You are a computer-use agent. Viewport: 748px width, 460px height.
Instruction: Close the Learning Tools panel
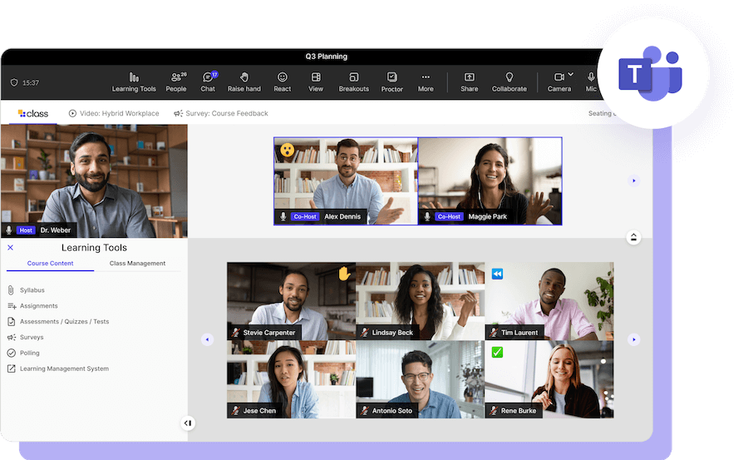point(10,248)
